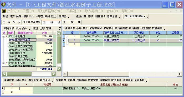The image size is (184, 97).
Task: Click 土类分级 link in row 1
Action: click(140, 37)
